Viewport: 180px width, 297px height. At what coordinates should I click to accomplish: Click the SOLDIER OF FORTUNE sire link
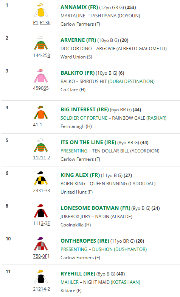(84, 118)
